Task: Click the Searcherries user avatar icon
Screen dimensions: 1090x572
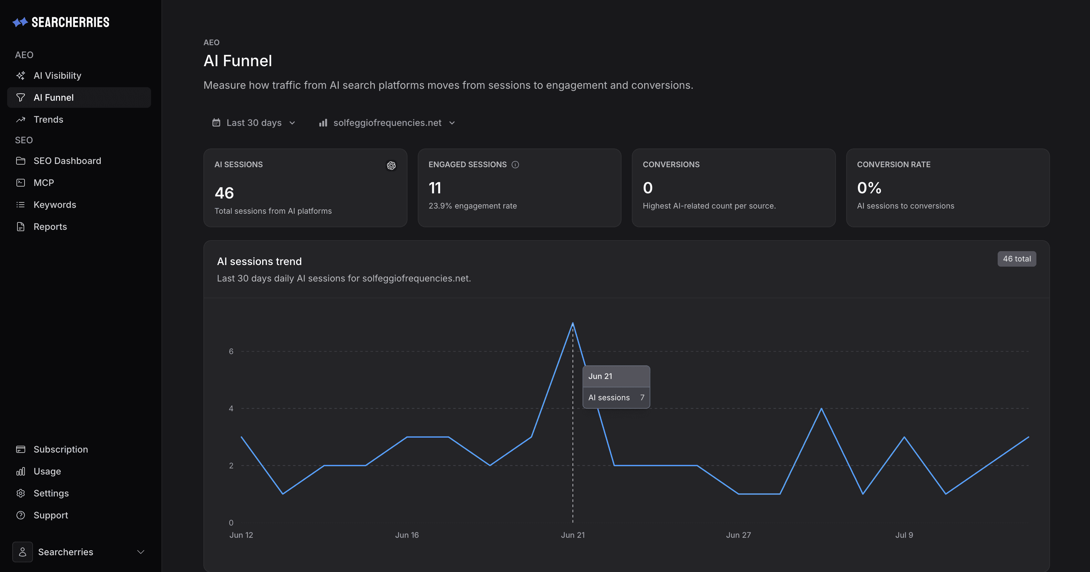Action: pos(22,552)
